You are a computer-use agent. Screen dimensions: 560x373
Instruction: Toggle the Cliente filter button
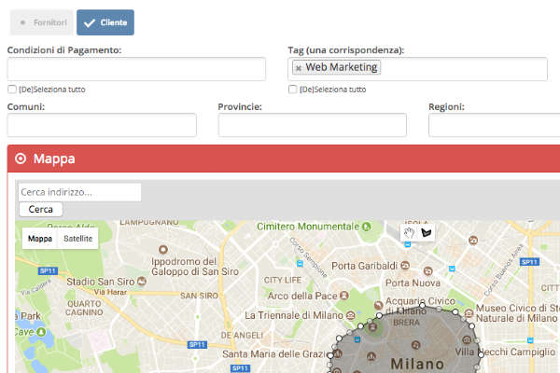point(105,22)
